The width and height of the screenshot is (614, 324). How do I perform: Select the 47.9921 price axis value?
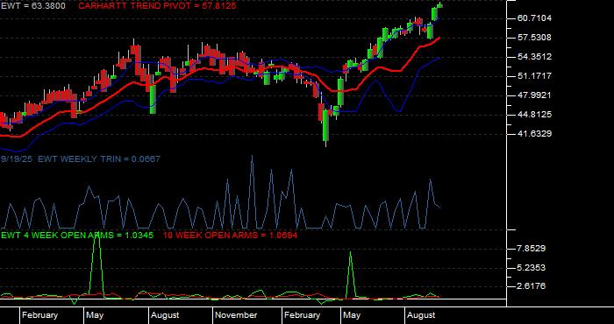[534, 95]
